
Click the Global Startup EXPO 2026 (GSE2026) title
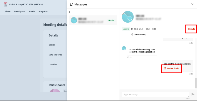26,4
